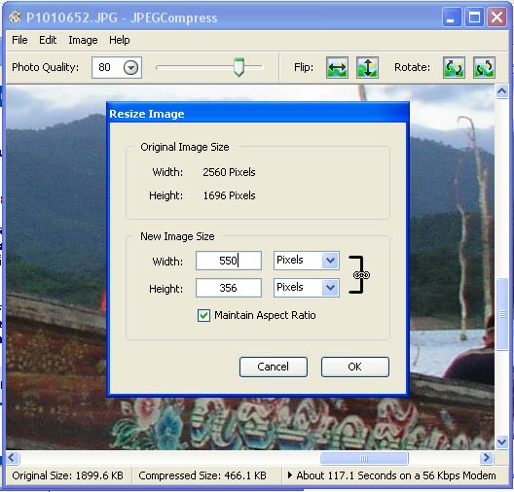Screen dimensions: 514x492
Task: Click the new Height input field
Action: point(229,288)
